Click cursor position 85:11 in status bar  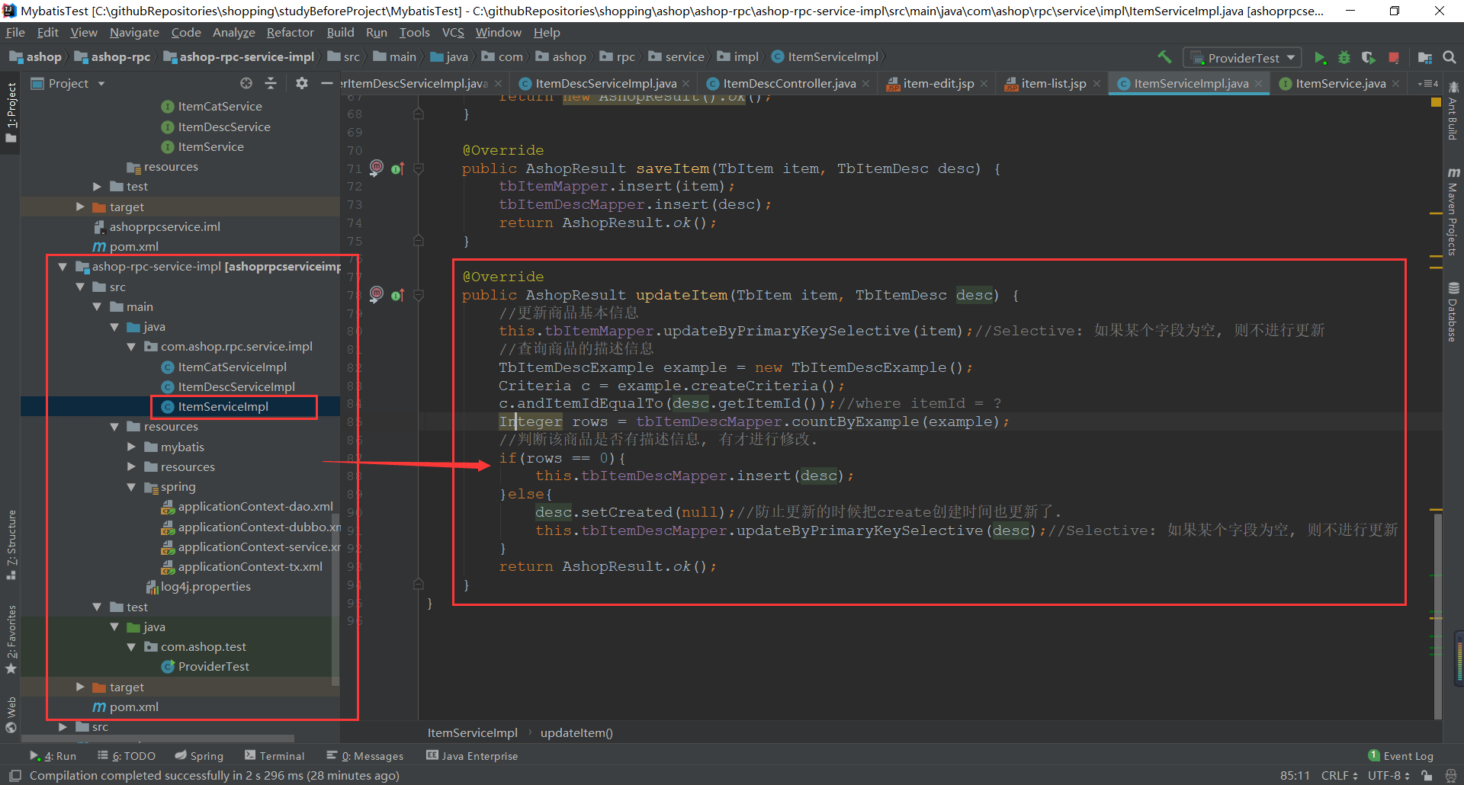[1295, 775]
